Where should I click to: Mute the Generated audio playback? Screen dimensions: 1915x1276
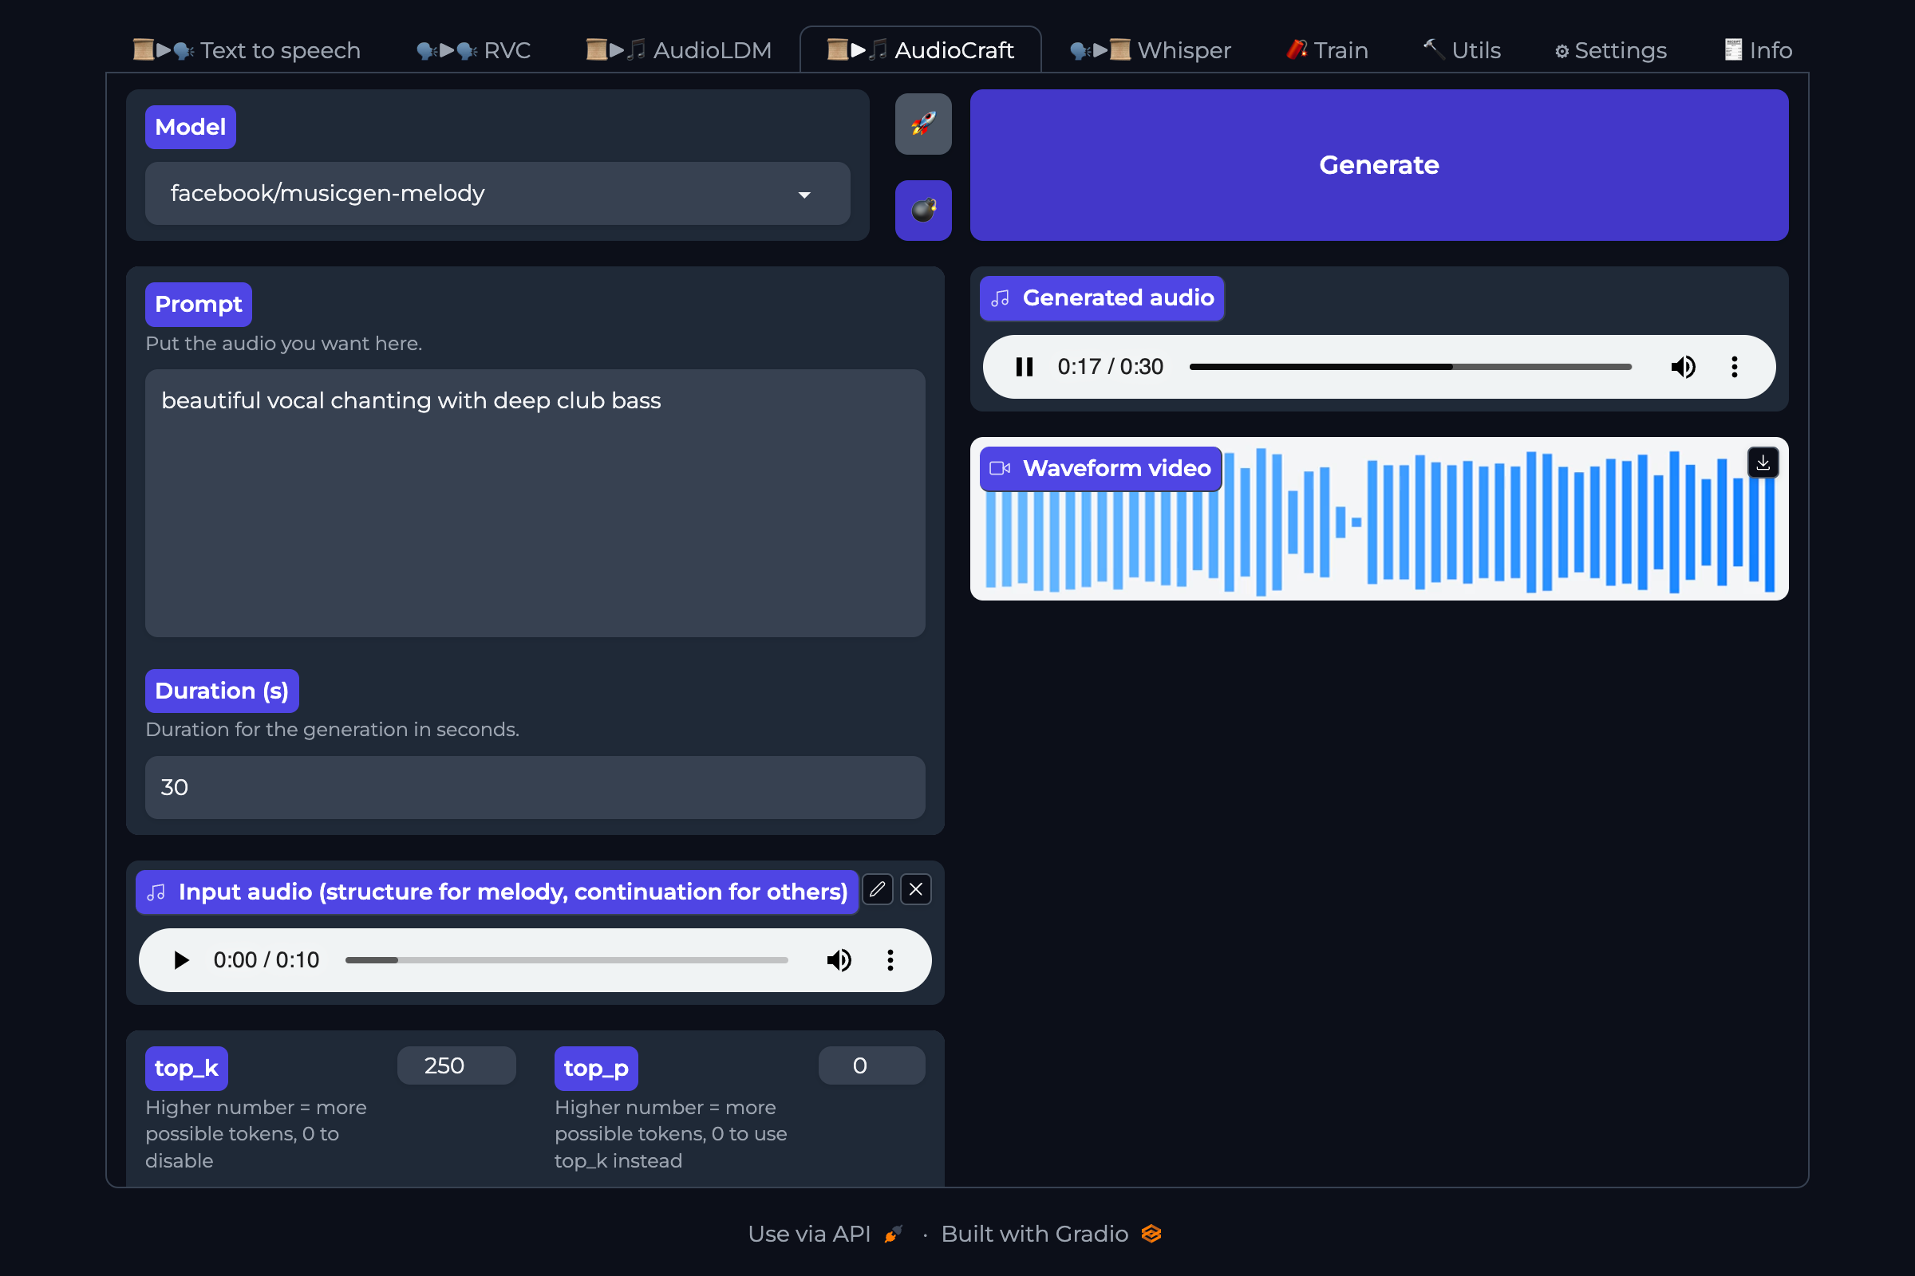coord(1683,366)
